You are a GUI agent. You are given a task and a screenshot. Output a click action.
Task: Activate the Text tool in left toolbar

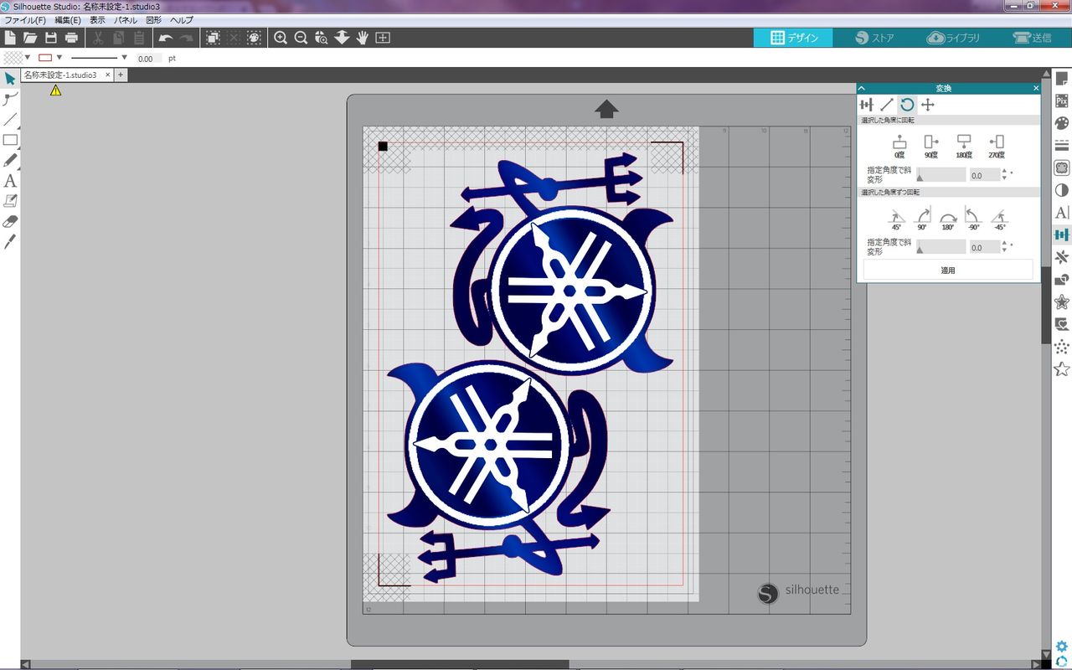(x=10, y=181)
